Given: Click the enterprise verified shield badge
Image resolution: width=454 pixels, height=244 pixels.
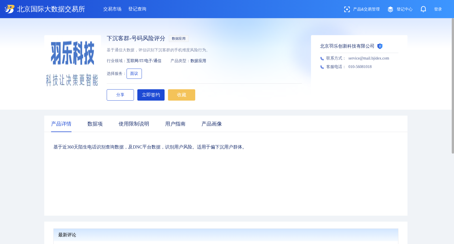Looking at the screenshot, I should 380,46.
